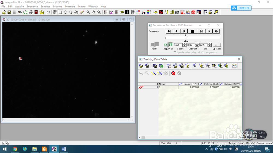Open File Explorer from the taskbar
This screenshot has height=153, width=273.
(x=34, y=149)
